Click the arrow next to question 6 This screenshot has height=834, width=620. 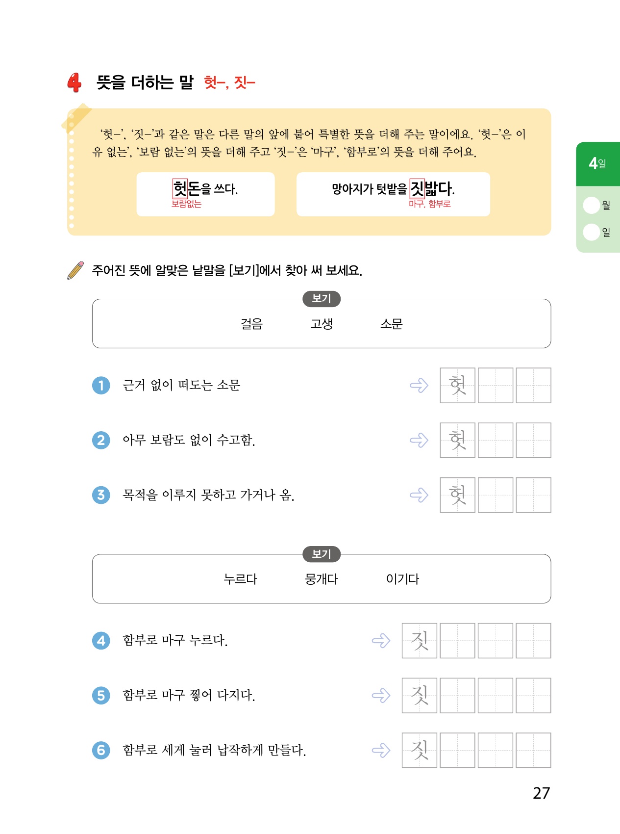coord(381,750)
